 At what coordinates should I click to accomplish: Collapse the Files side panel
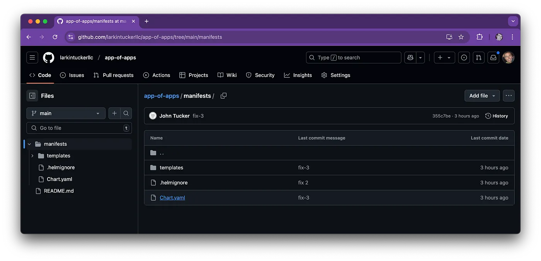(x=32, y=96)
